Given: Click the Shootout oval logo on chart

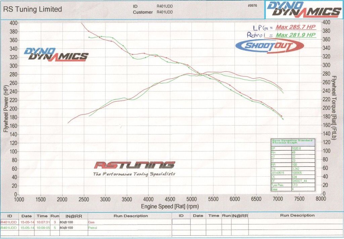Looking at the screenshot, I should coord(269,46).
